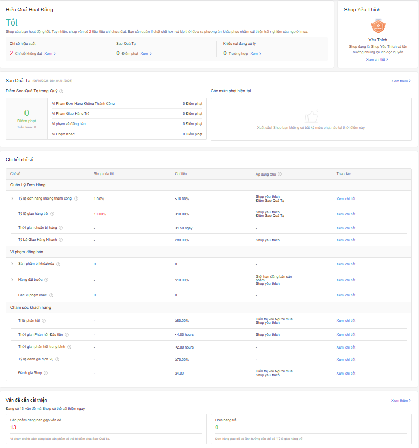
Task: Click help icon next to Tỷ lệ giao hàng trễ
Action: 52,214
